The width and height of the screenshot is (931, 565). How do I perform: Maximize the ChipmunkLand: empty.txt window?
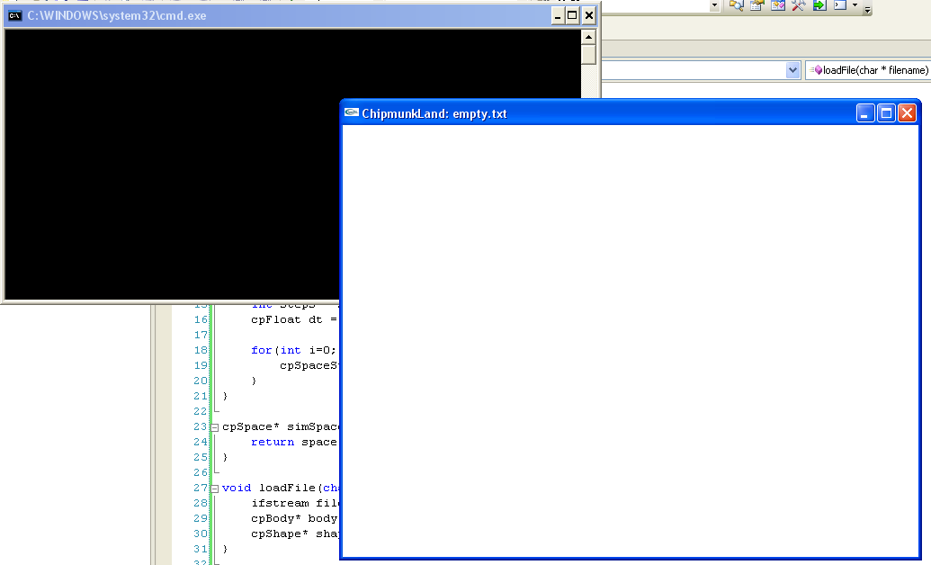tap(886, 112)
